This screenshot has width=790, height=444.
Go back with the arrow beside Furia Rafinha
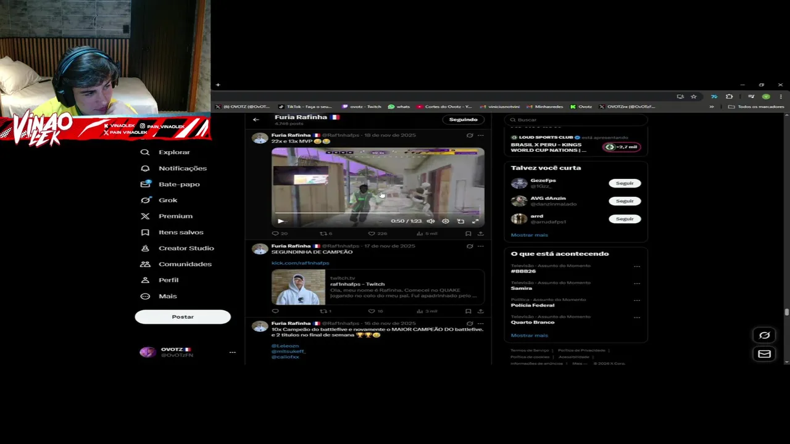pos(256,120)
